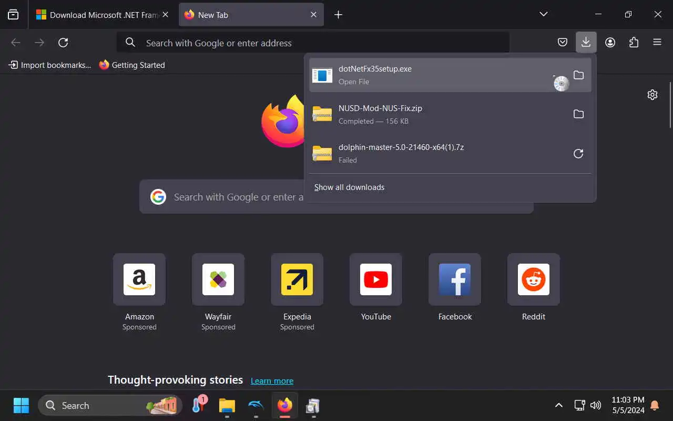Switch to Download Microsoft .NET Framework tab
This screenshot has width=673, height=421.
coord(103,15)
